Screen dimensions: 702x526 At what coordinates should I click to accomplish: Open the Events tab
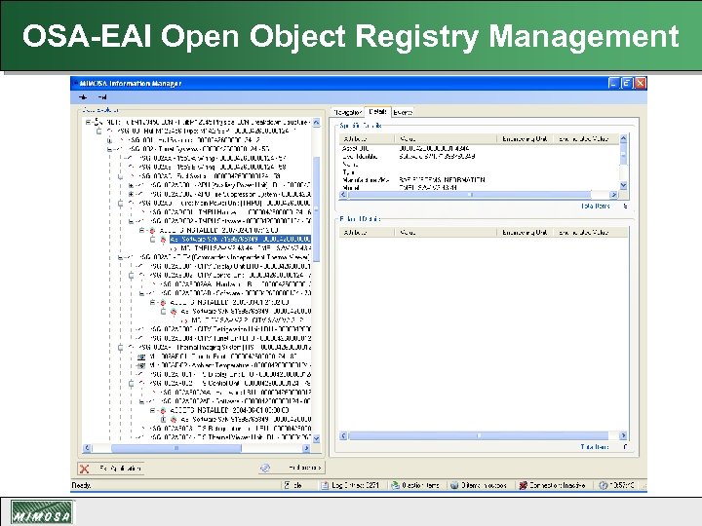pyautogui.click(x=403, y=112)
